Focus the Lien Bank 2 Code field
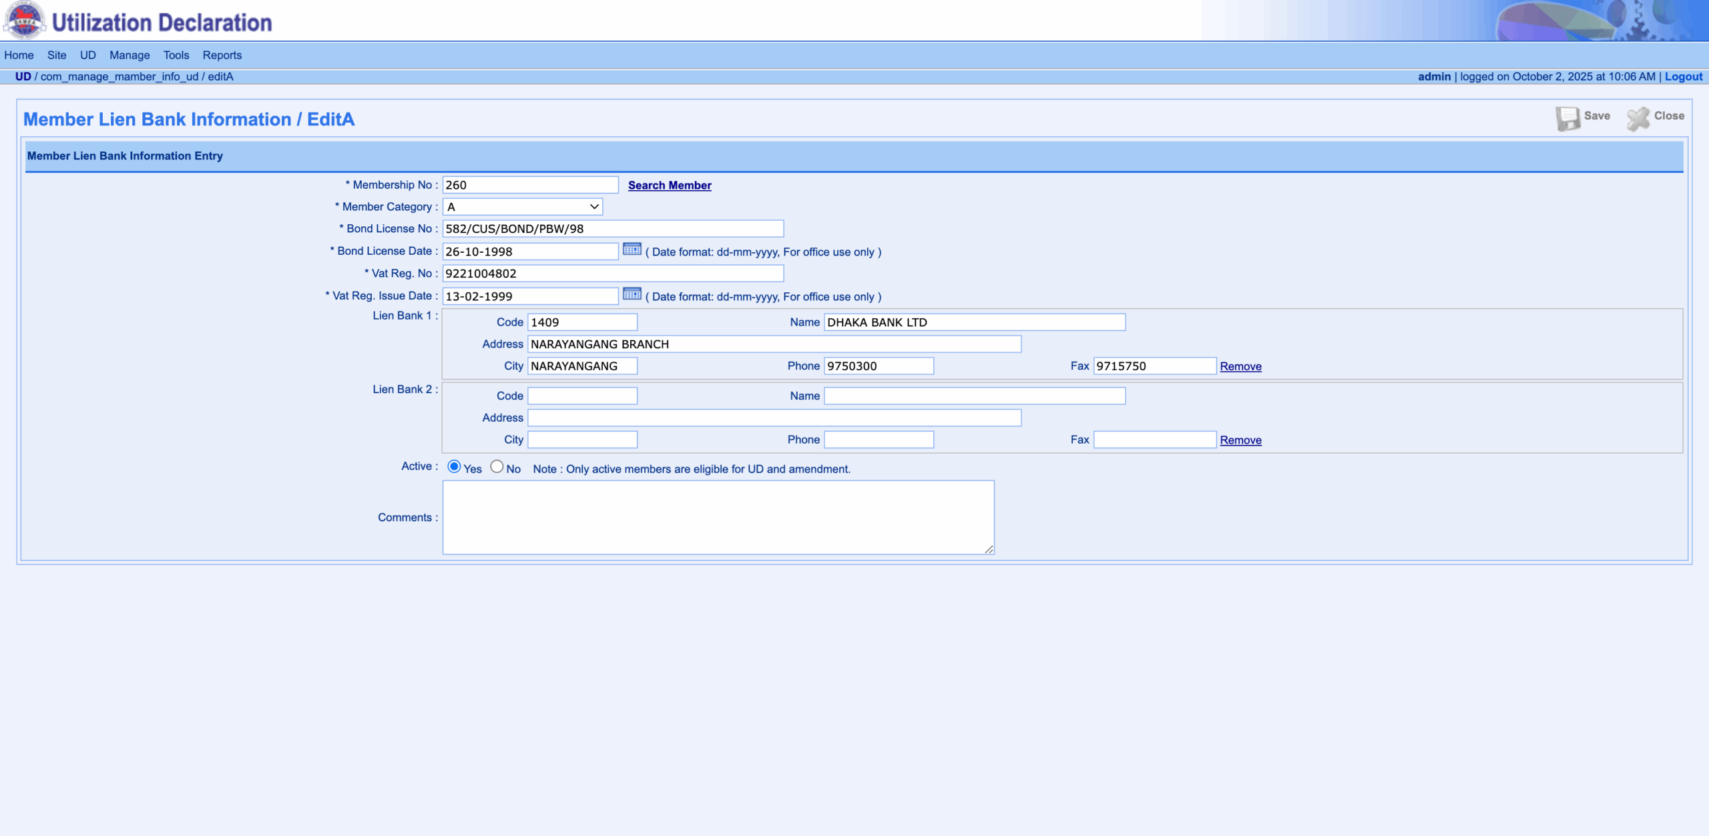The image size is (1709, 836). pos(582,396)
